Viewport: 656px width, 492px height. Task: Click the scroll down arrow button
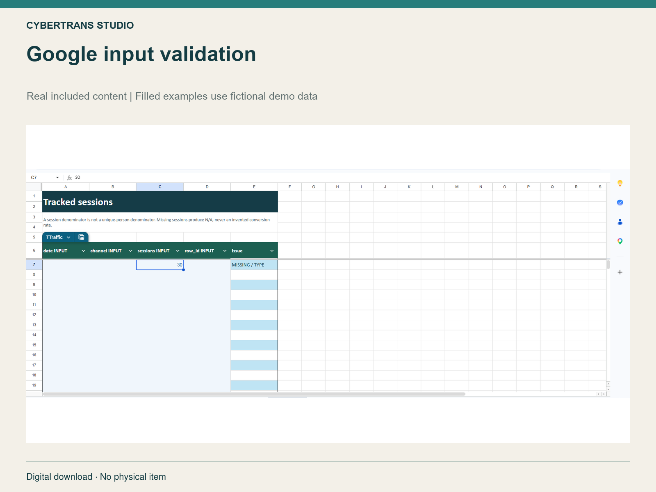click(608, 389)
